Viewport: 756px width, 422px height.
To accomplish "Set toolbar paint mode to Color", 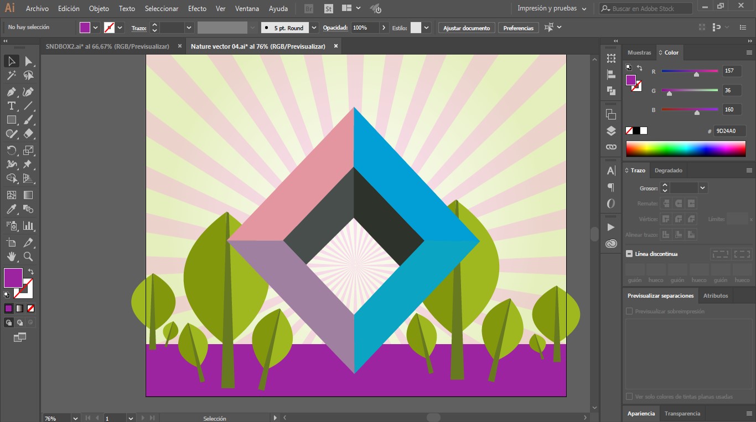I will coord(9,308).
